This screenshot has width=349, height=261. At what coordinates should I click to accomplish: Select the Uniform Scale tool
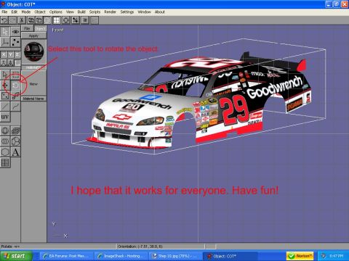pos(15,96)
